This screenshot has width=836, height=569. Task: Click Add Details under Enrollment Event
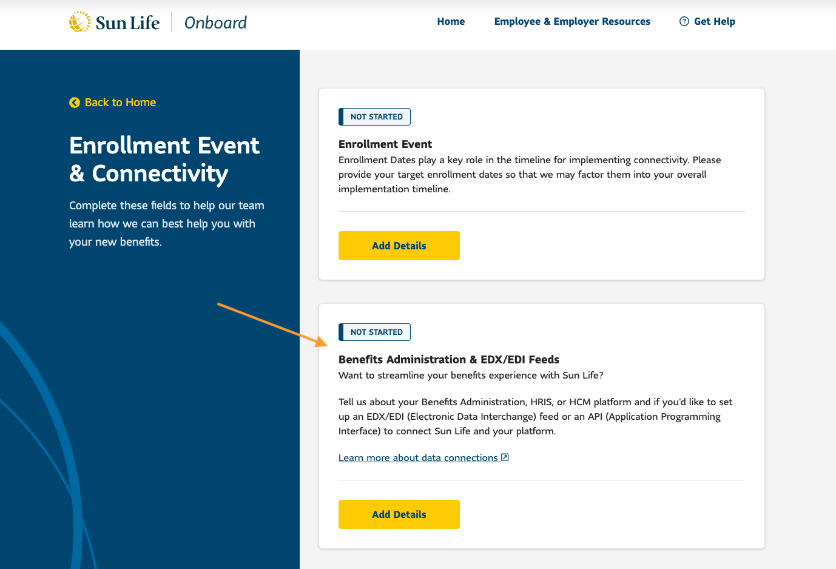click(x=399, y=246)
